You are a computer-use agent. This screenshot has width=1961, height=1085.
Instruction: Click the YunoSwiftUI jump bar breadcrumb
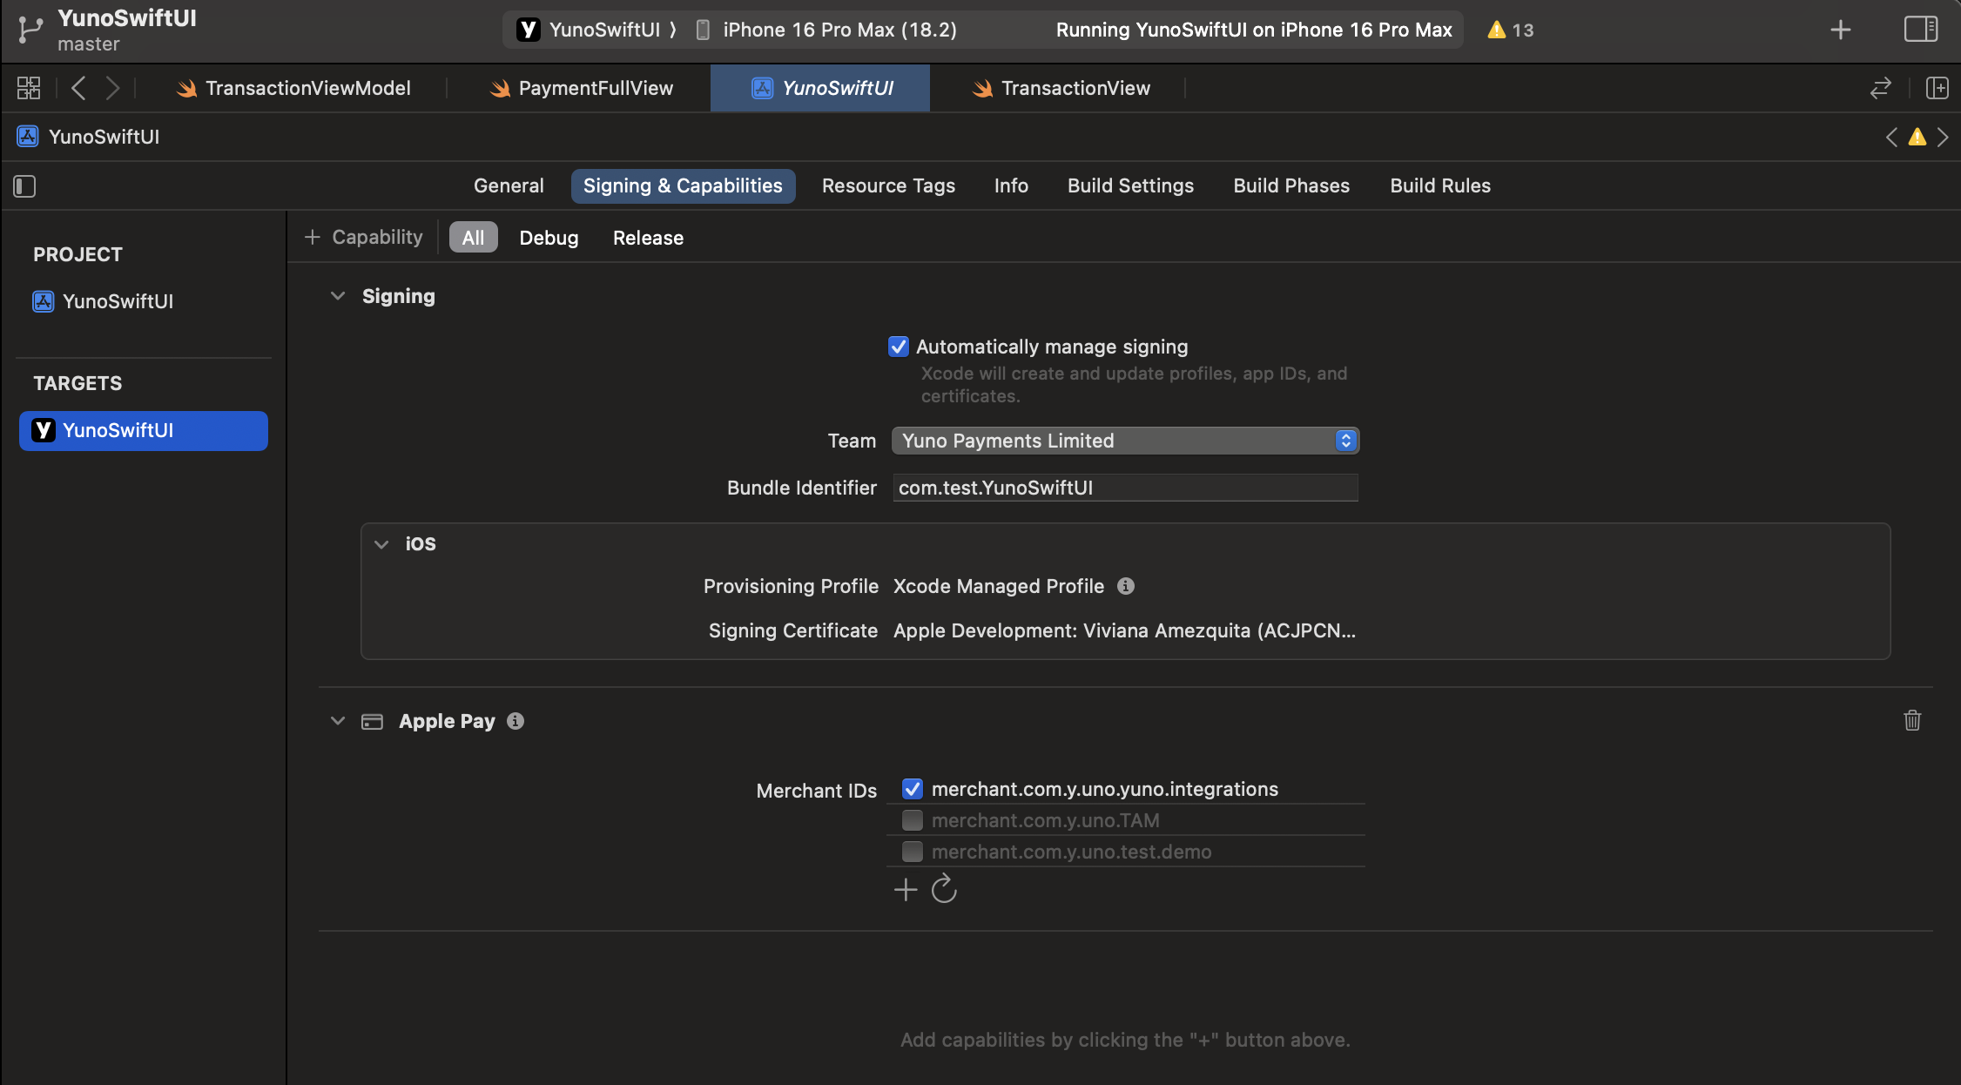coord(104,137)
